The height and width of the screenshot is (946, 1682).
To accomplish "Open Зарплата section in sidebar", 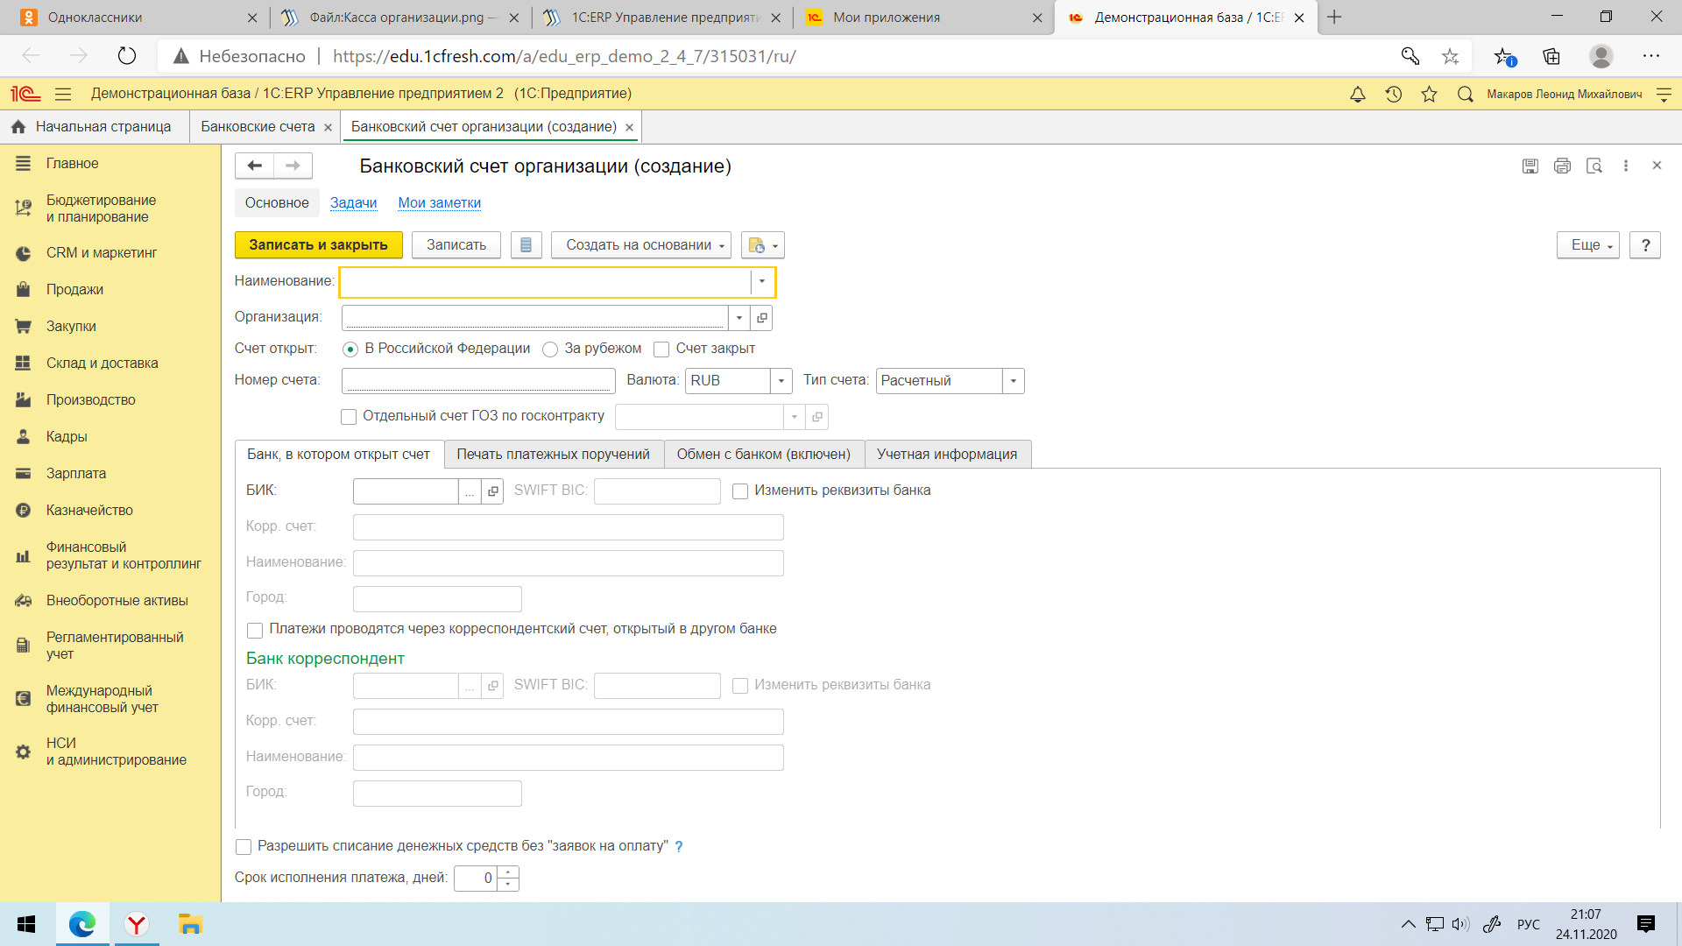I will tap(76, 473).
